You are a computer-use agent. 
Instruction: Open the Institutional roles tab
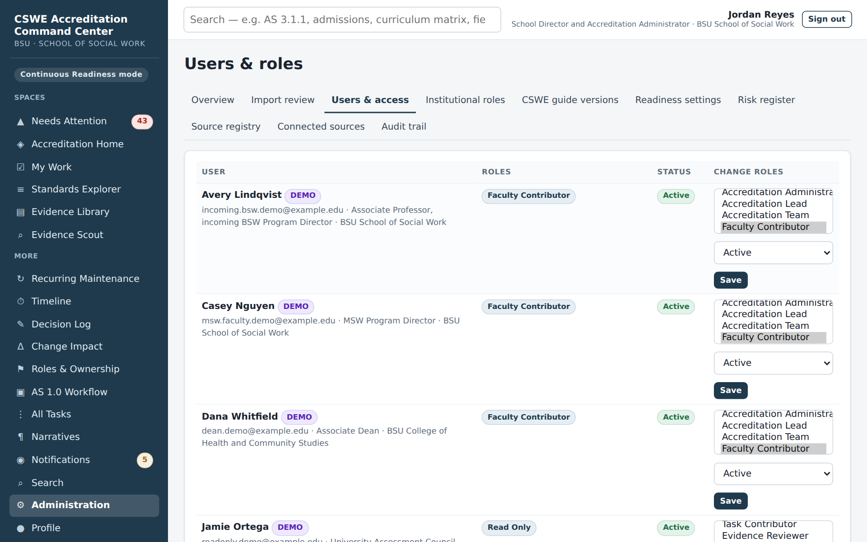coord(465,100)
